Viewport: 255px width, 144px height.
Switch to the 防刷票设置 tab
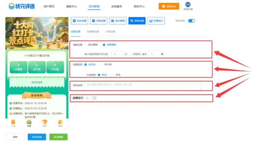click(x=93, y=32)
